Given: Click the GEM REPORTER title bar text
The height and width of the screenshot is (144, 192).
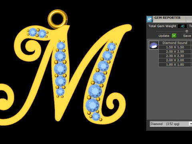Looking at the screenshot, I should [167, 18].
